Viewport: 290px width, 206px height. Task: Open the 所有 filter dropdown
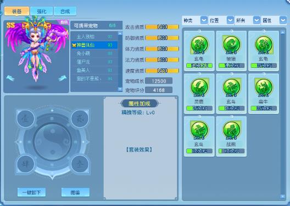[256, 20]
